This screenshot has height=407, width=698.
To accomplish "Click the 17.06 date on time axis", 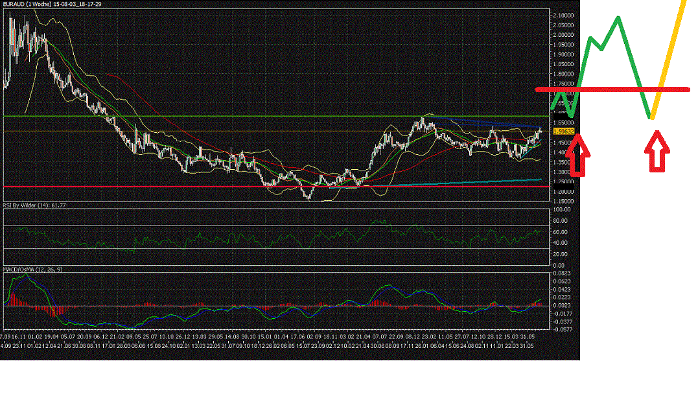I will [297, 338].
